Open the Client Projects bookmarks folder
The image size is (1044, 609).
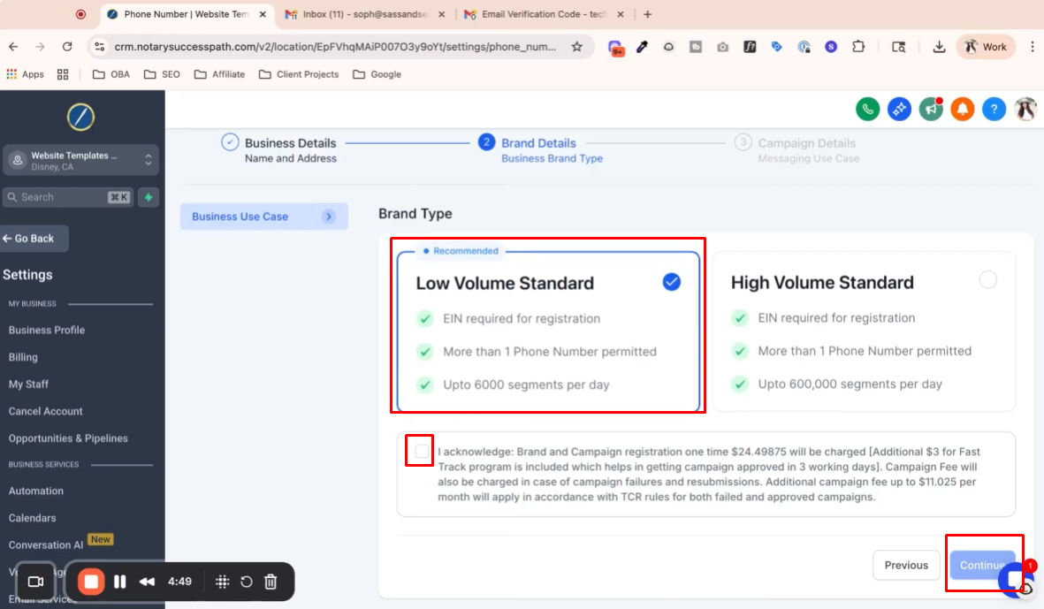click(299, 74)
